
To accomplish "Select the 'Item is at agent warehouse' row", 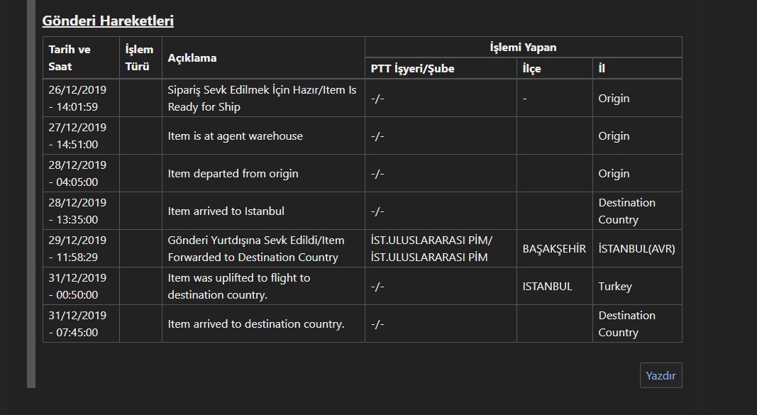I will coord(362,135).
